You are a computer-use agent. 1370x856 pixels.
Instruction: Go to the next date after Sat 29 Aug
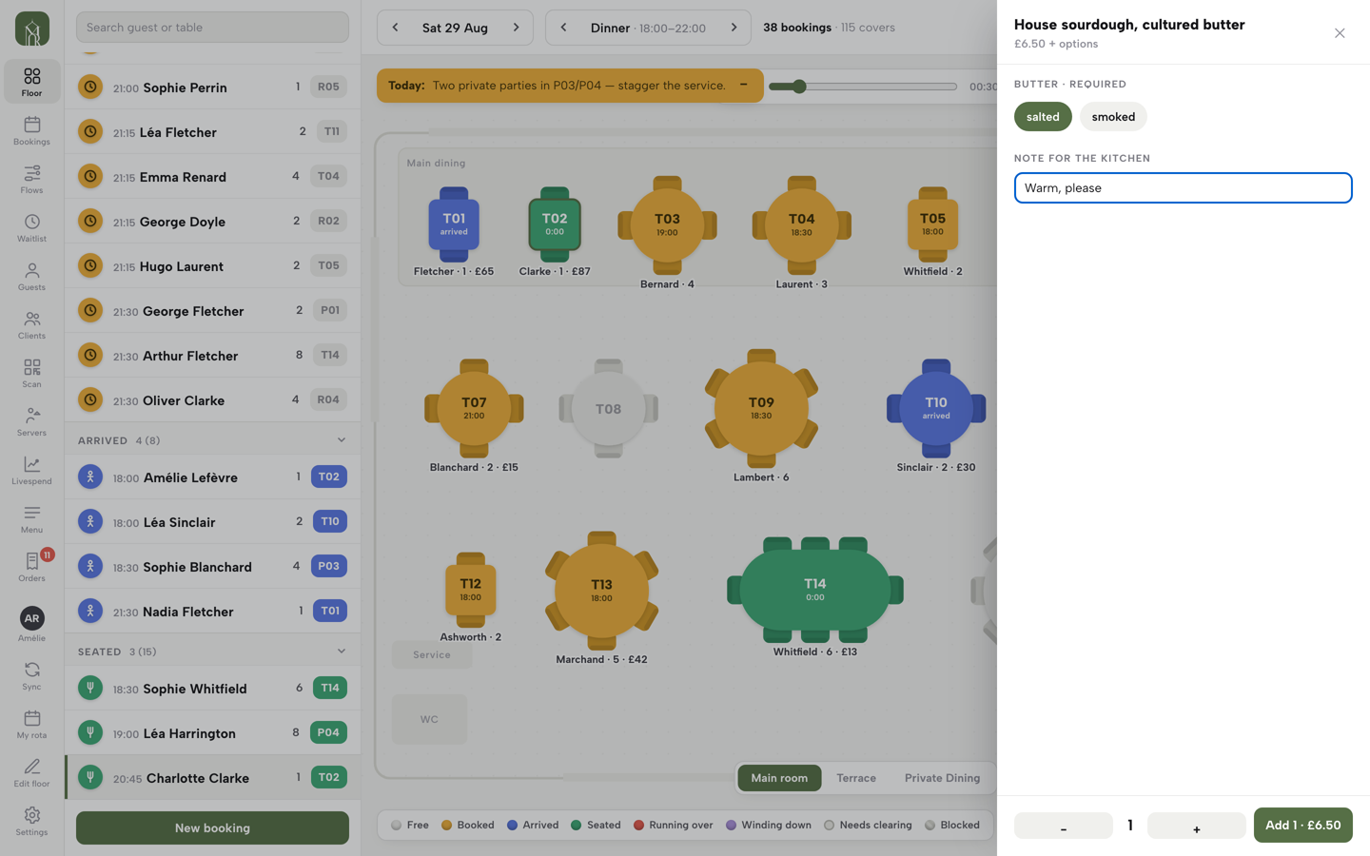click(516, 28)
